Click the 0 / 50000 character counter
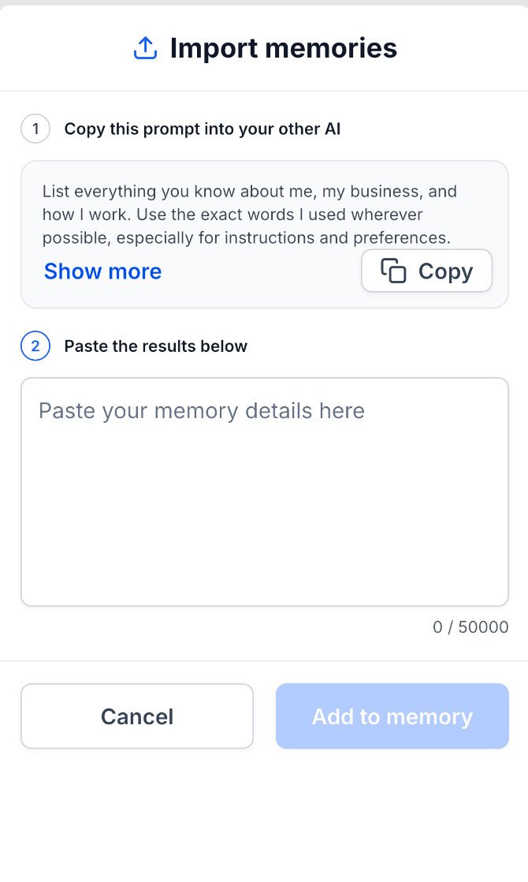This screenshot has width=528, height=882. [x=470, y=626]
